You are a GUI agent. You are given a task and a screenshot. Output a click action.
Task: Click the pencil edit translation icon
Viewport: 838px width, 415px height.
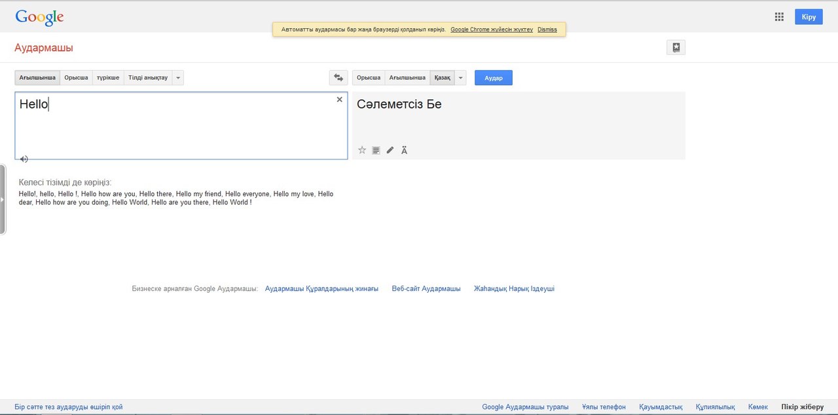[390, 150]
